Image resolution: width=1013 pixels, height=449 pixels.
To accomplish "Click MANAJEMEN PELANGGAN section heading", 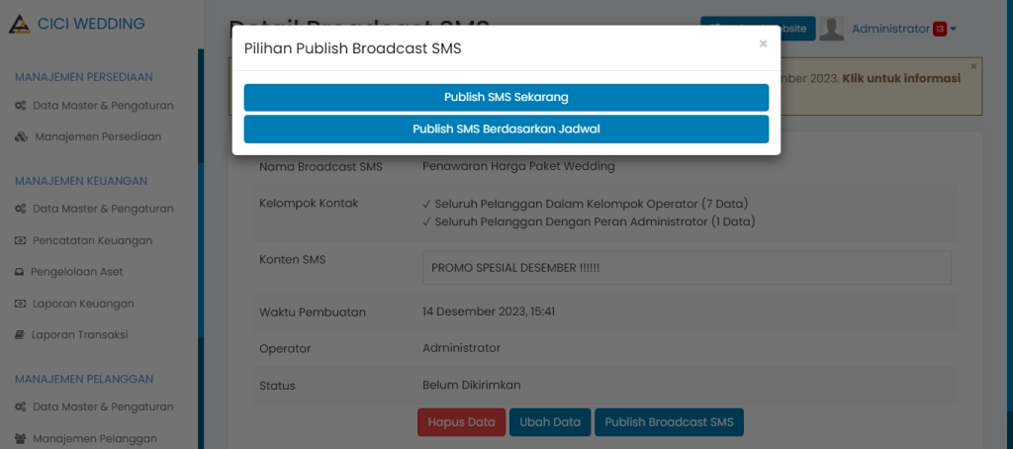I will (84, 379).
